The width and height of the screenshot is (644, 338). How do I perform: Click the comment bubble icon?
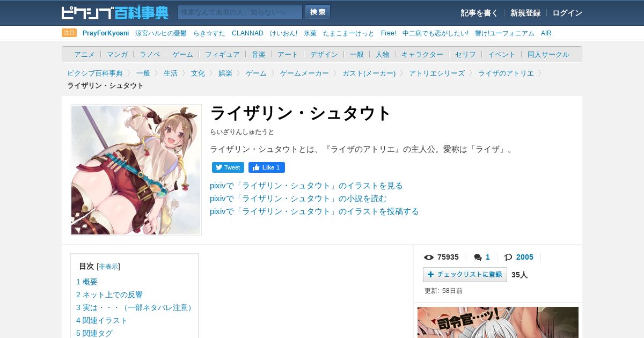(478, 257)
